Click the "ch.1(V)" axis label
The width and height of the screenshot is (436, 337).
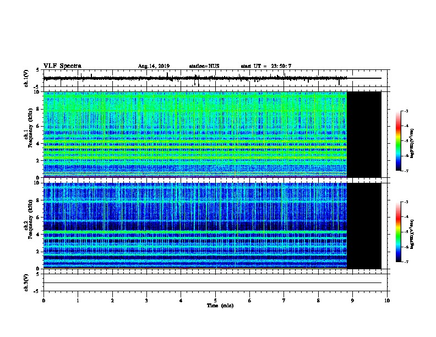point(26,78)
